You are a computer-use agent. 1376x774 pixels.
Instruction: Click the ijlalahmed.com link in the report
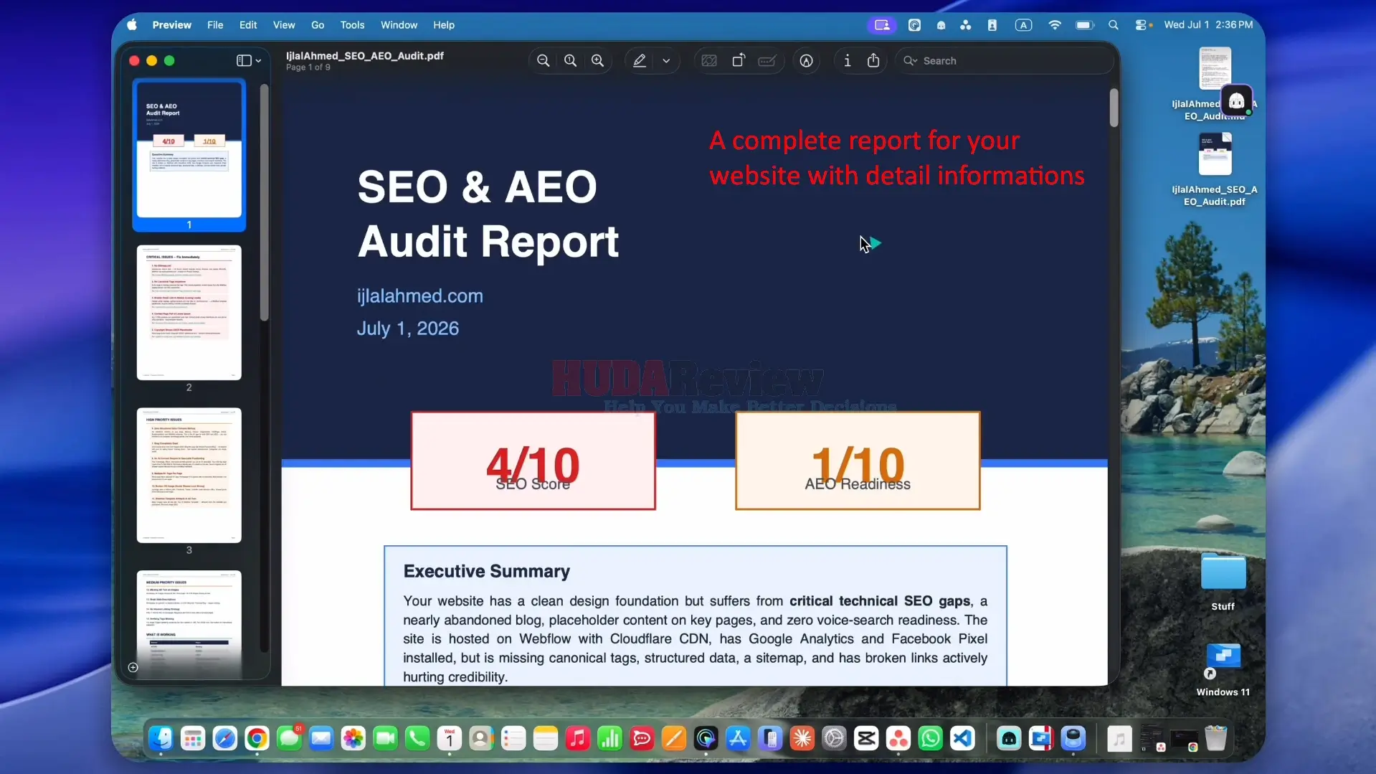point(420,296)
